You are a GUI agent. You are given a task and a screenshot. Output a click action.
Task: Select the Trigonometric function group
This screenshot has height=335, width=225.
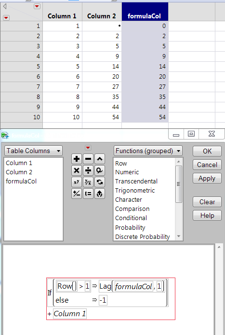135,190
